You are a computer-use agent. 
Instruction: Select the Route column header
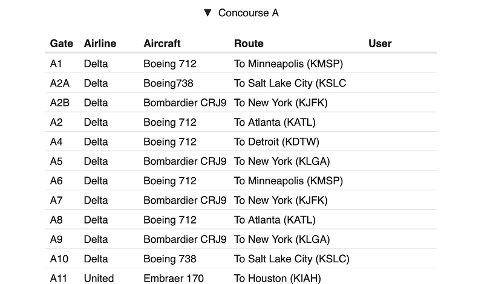[x=249, y=44]
